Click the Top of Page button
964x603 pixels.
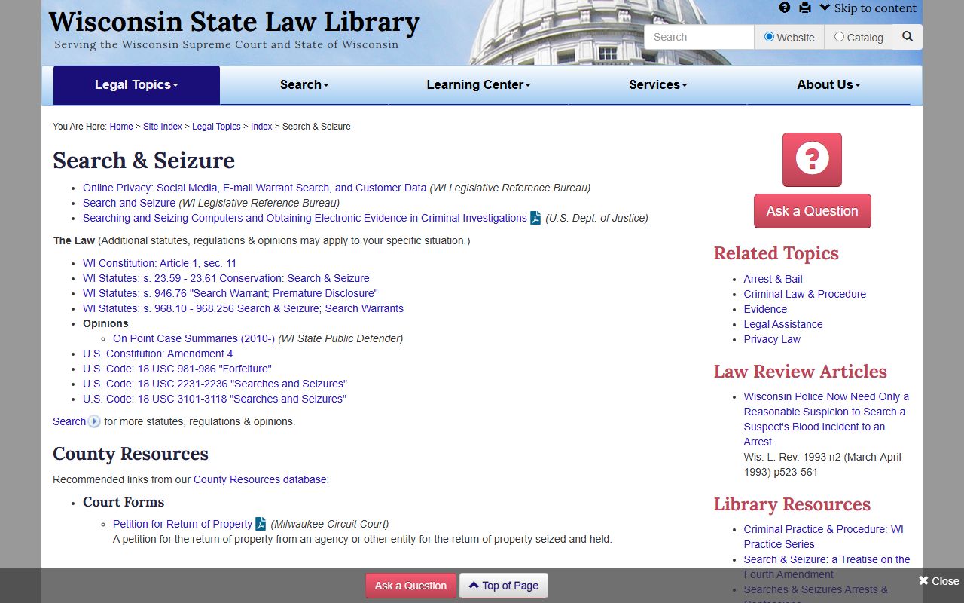click(x=504, y=586)
